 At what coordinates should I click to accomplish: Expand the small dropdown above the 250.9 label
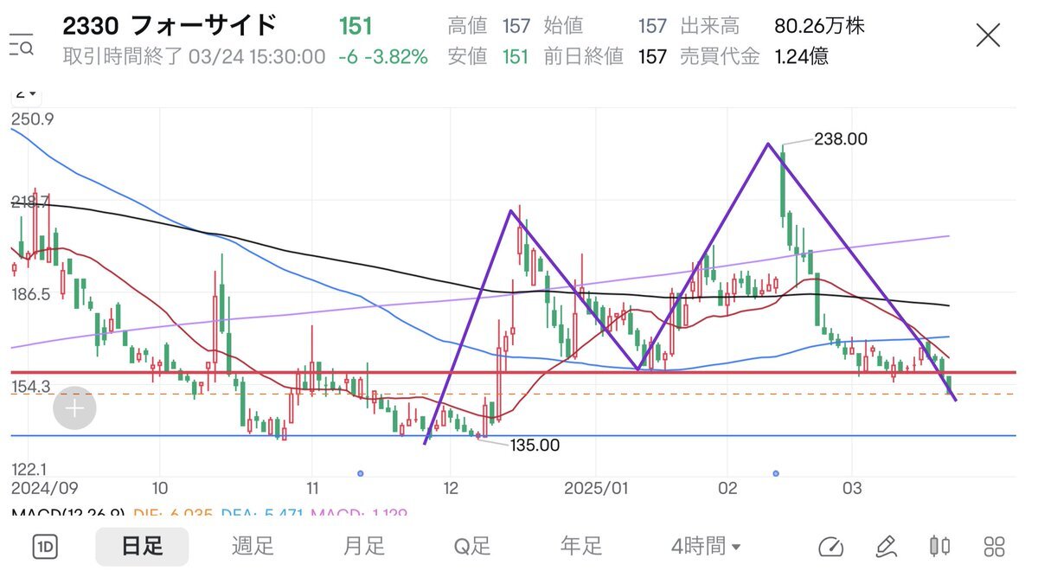pyautogui.click(x=26, y=93)
